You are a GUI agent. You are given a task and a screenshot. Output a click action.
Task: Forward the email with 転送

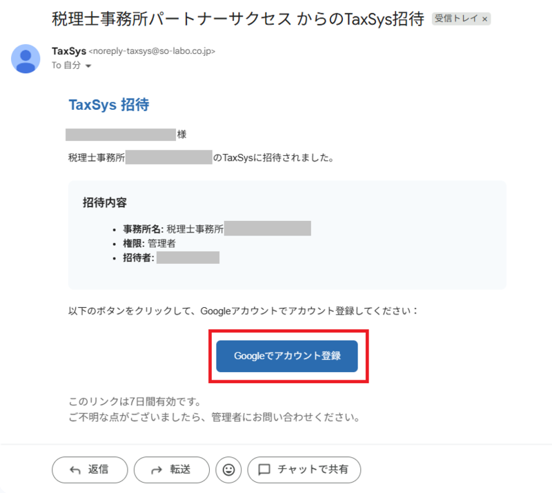pos(172,470)
